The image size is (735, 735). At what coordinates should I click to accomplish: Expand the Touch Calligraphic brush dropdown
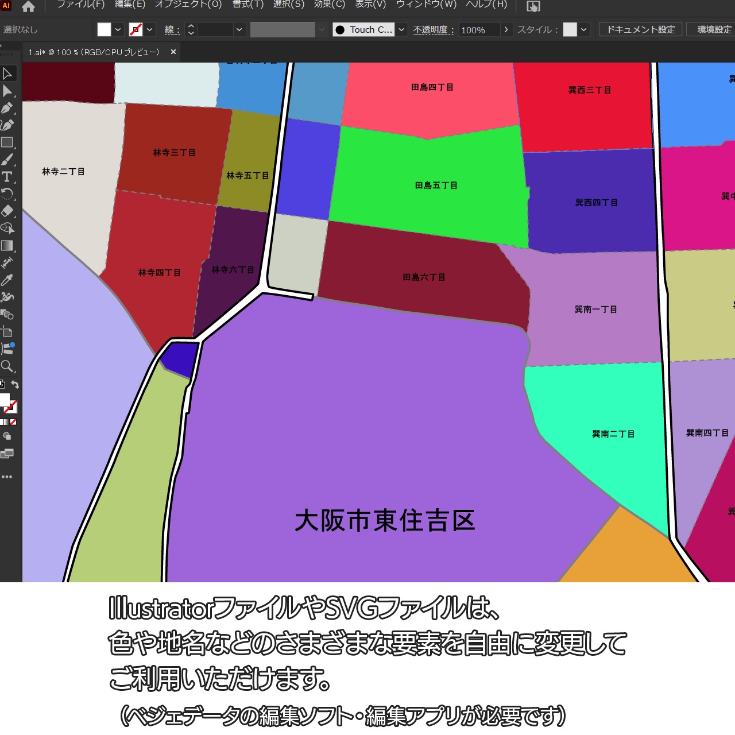tap(401, 30)
